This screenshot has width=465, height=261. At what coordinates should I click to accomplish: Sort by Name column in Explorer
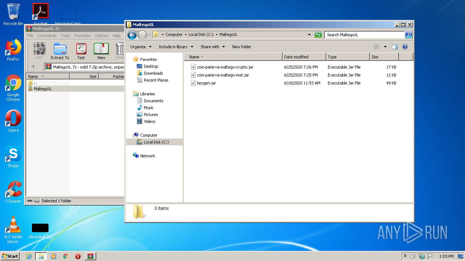(233, 57)
